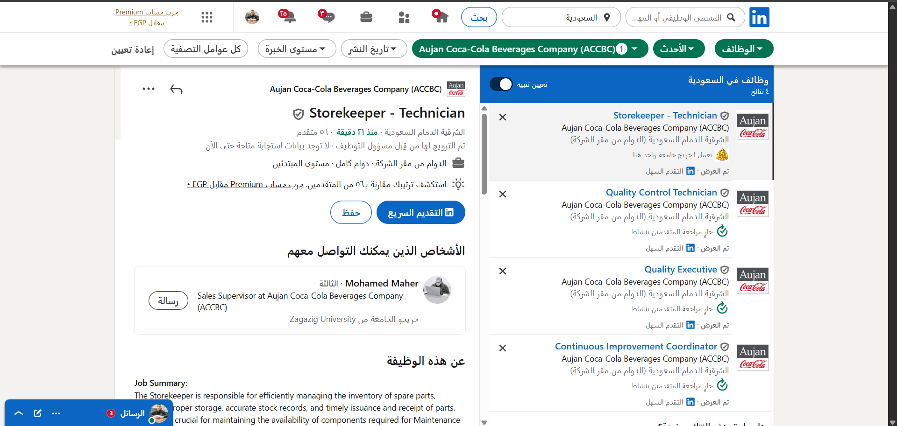Click page scrollbar down arrow

[892, 422]
